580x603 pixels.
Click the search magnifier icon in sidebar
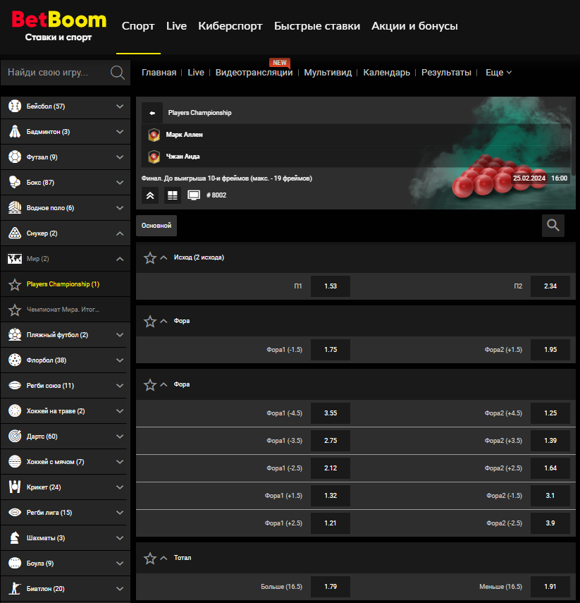(118, 73)
